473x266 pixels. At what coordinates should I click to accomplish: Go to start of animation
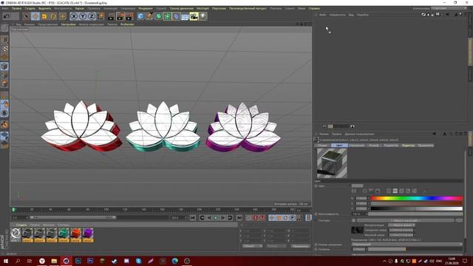click(x=193, y=218)
